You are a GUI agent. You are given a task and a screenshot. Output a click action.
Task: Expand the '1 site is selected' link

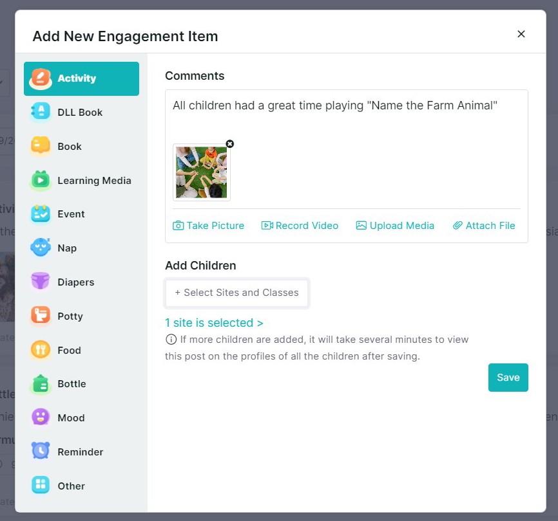coord(214,323)
